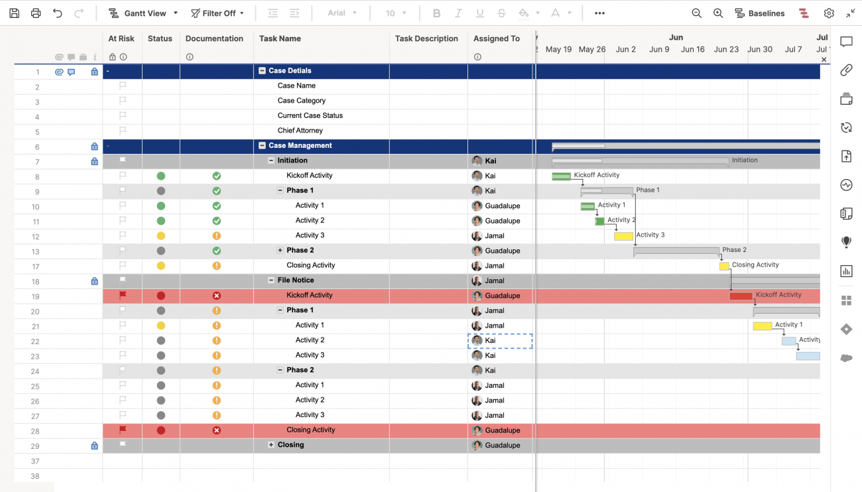Open the Baselines option

coord(760,13)
